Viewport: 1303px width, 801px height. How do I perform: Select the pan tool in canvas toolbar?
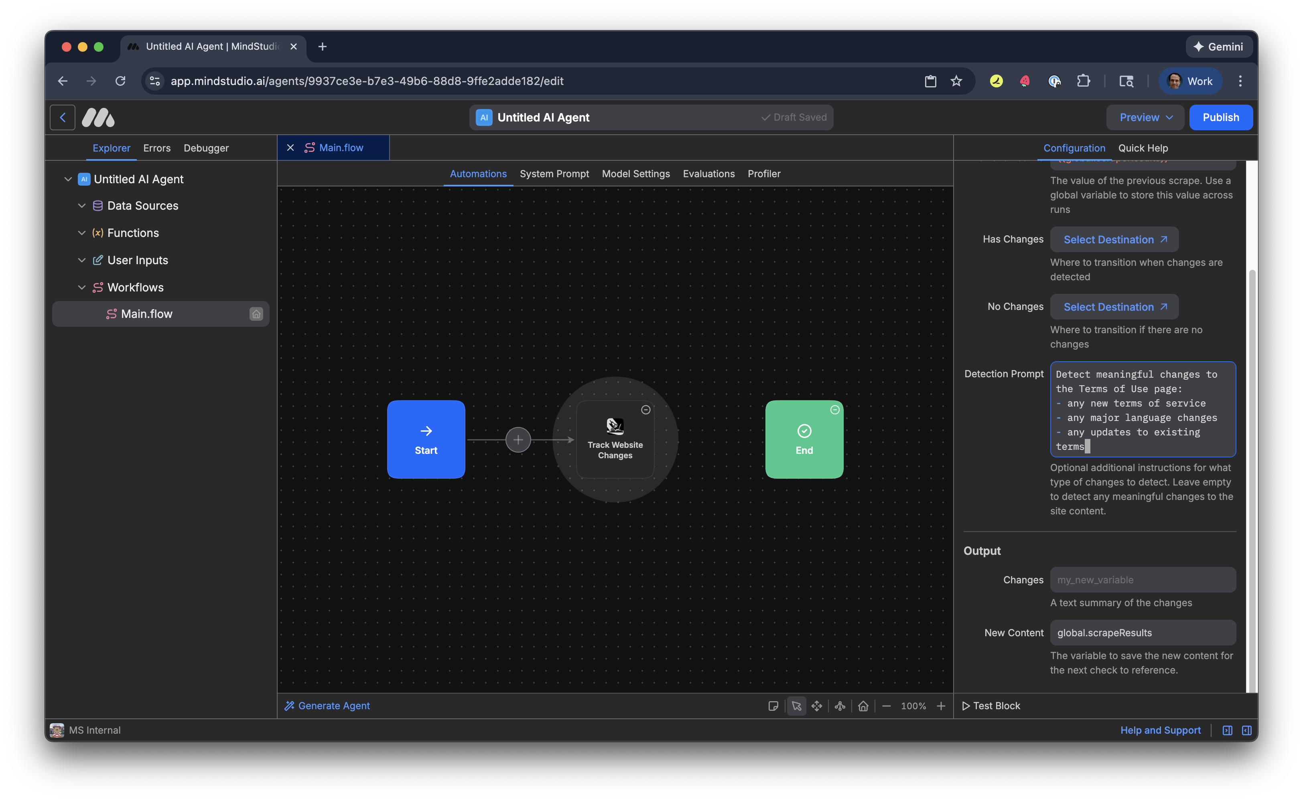click(817, 706)
